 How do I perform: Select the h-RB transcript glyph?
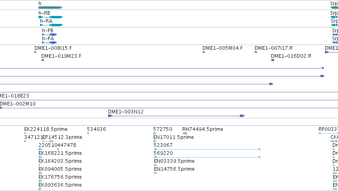tap(51, 17)
